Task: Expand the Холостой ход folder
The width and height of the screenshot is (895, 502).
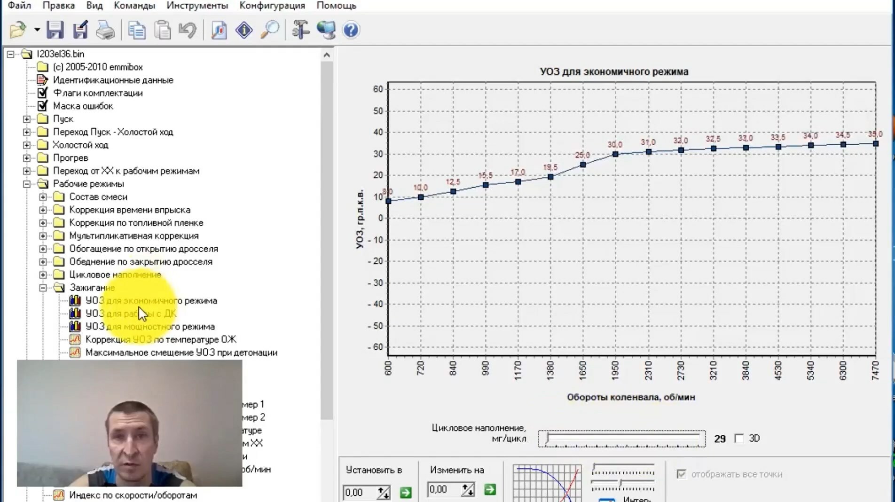Action: pyautogui.click(x=27, y=145)
